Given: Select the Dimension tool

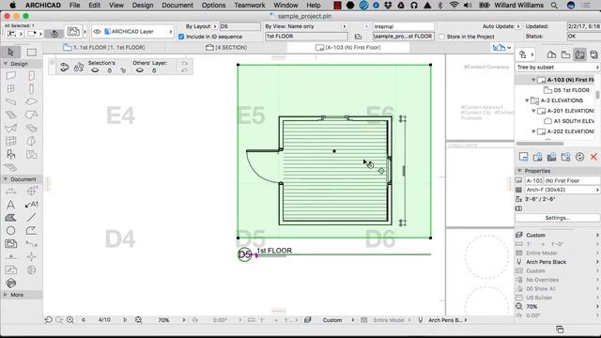Looking at the screenshot, I should pos(10,192).
